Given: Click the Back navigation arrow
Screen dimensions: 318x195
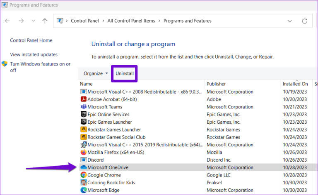Looking at the screenshot, I should [7, 21].
